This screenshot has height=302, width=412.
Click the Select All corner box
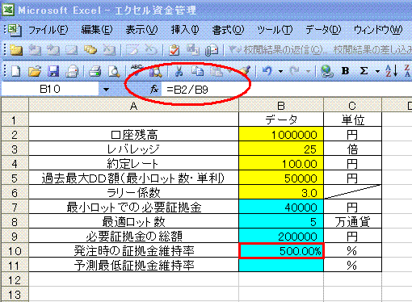(15, 105)
